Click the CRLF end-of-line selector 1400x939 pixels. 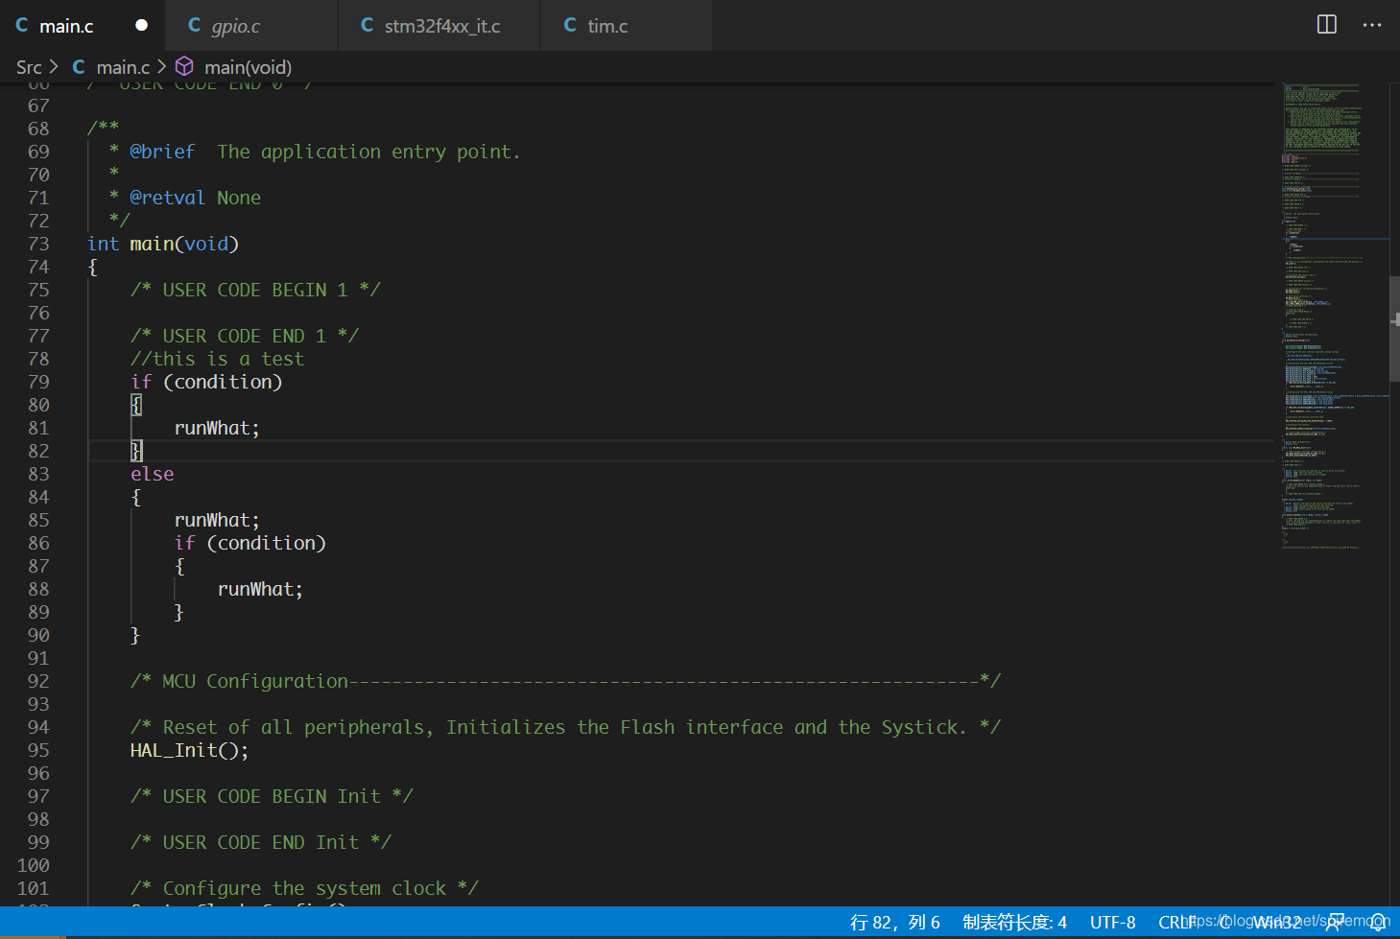[x=1177, y=923]
